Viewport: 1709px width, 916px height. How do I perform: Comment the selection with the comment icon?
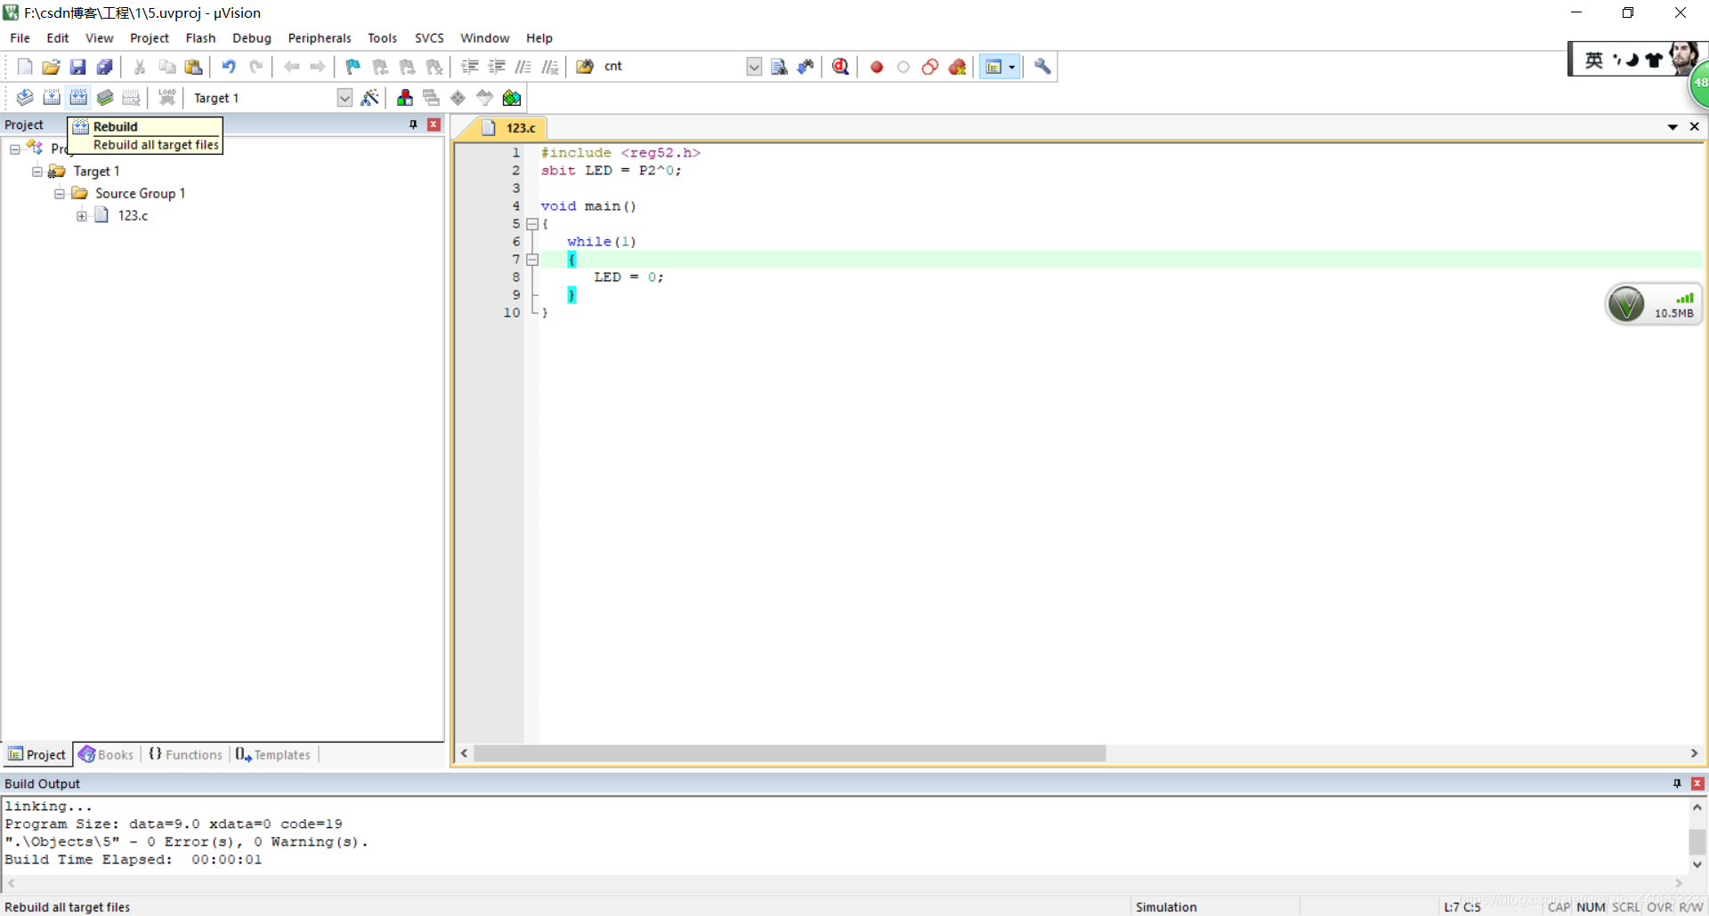pos(523,67)
